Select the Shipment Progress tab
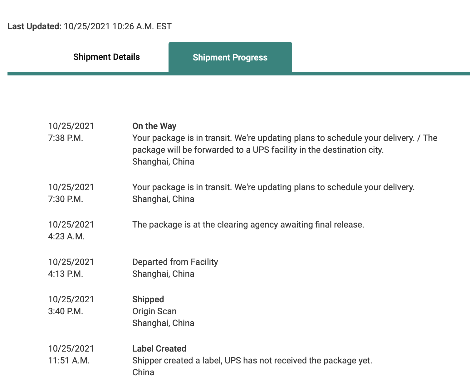Image resolution: width=470 pixels, height=384 pixels. pos(230,57)
